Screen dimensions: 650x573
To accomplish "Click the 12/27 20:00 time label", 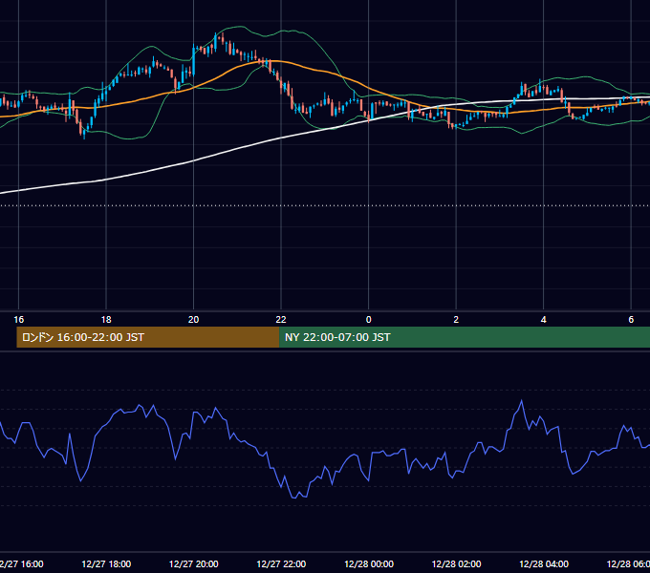I will (x=194, y=563).
